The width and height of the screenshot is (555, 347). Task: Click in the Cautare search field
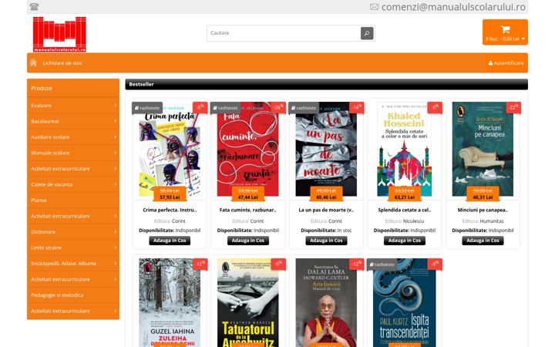click(x=284, y=33)
